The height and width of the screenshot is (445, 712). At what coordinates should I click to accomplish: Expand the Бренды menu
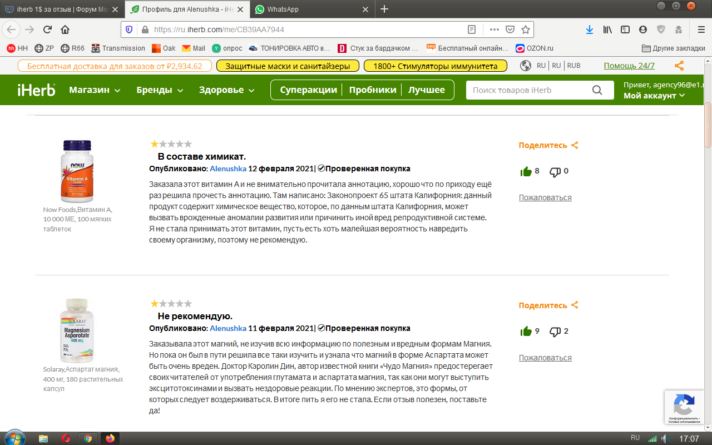click(160, 90)
